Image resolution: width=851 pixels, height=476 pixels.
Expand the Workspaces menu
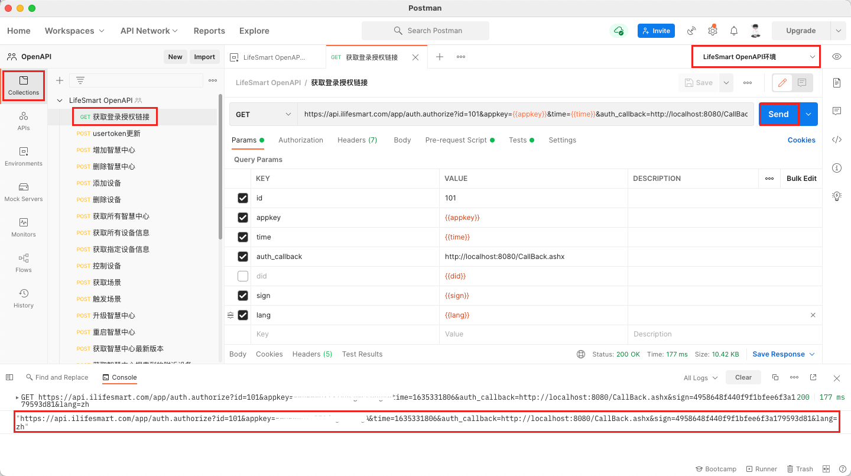pyautogui.click(x=74, y=31)
